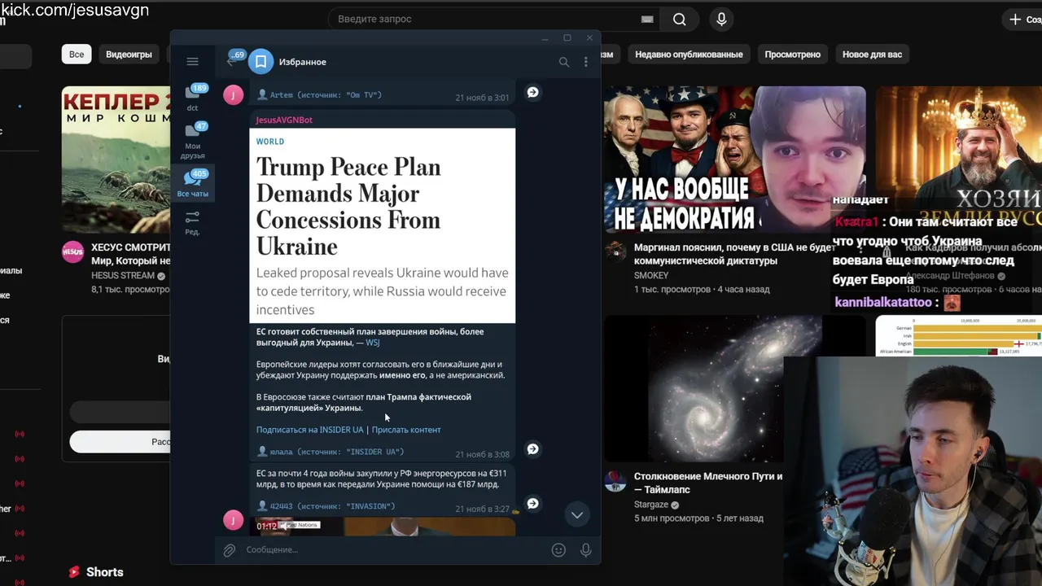Forward the INSIDER UA message
The width and height of the screenshot is (1042, 586).
532,449
